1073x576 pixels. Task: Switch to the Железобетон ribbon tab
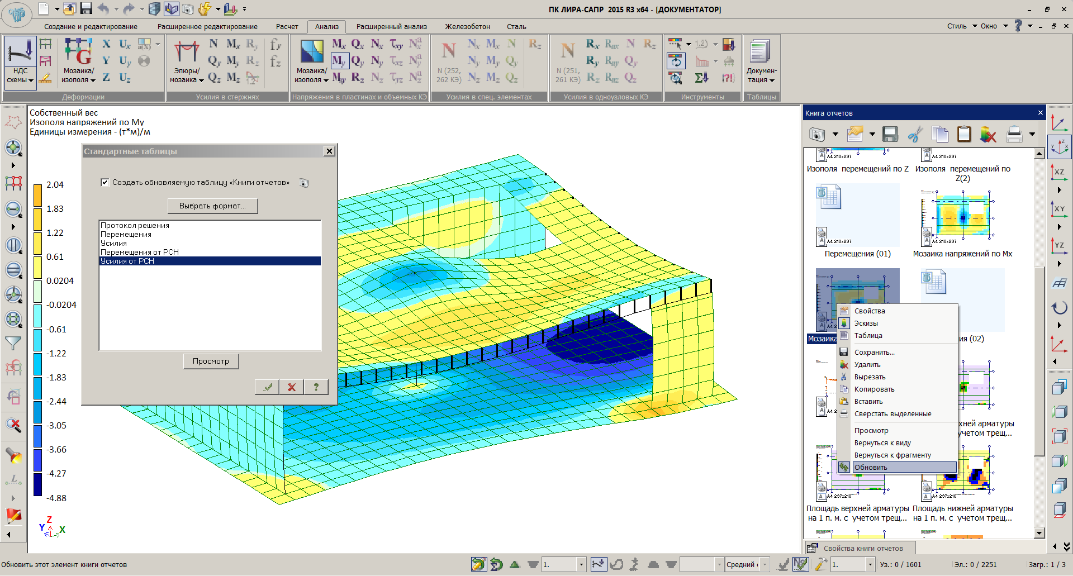pyautogui.click(x=467, y=26)
